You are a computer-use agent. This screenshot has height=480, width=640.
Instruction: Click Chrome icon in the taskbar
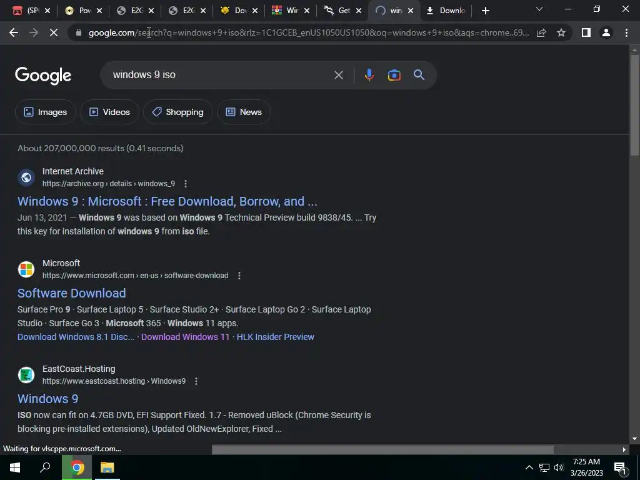click(x=77, y=467)
